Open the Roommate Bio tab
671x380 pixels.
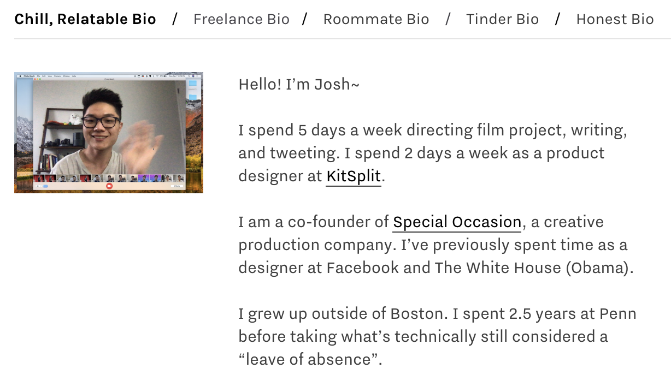[376, 19]
